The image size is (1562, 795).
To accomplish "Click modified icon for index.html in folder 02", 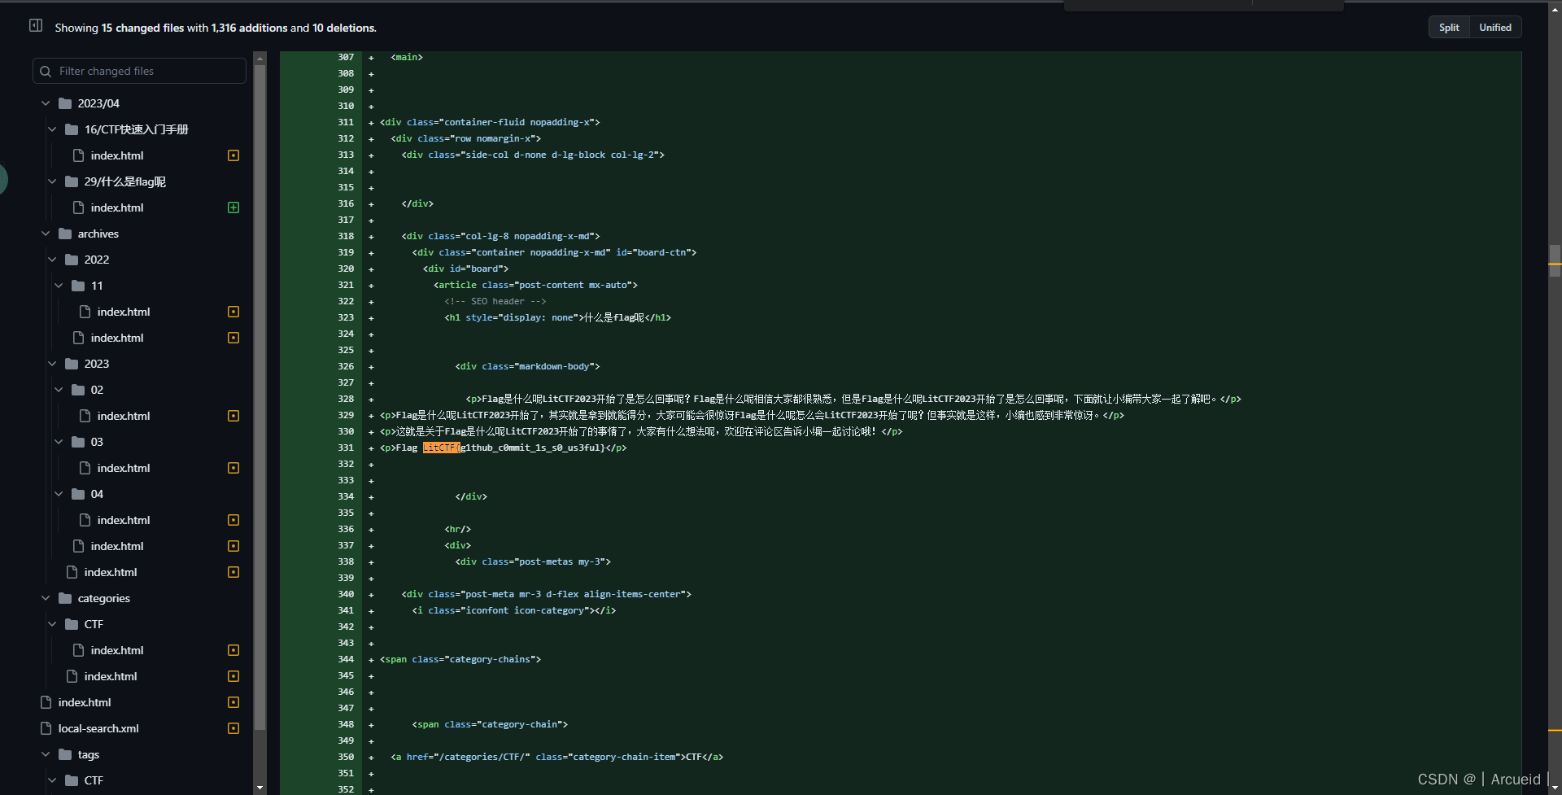I will (x=233, y=416).
